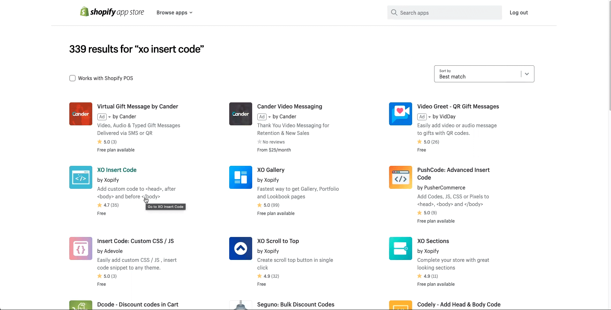
Task: Open the PushCode app icon
Action: [401, 177]
